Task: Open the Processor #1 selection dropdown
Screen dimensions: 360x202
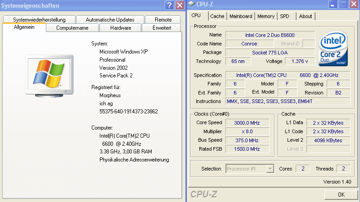Action: [x=250, y=169]
